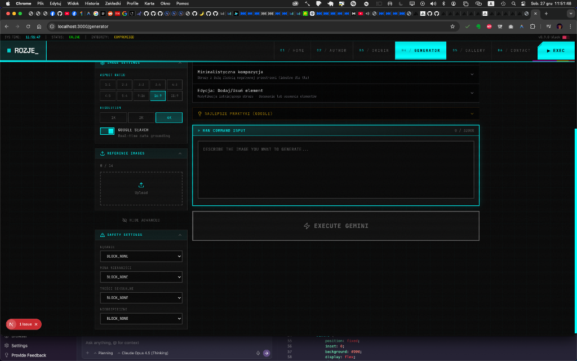Image resolution: width=577 pixels, height=361 pixels.
Task: Open the Nękanie BLOCK_NONE dropdown
Action: click(x=141, y=256)
